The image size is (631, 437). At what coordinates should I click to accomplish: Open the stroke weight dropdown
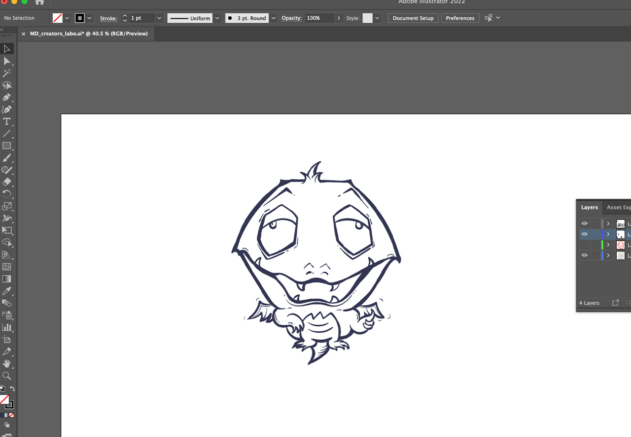tap(159, 18)
